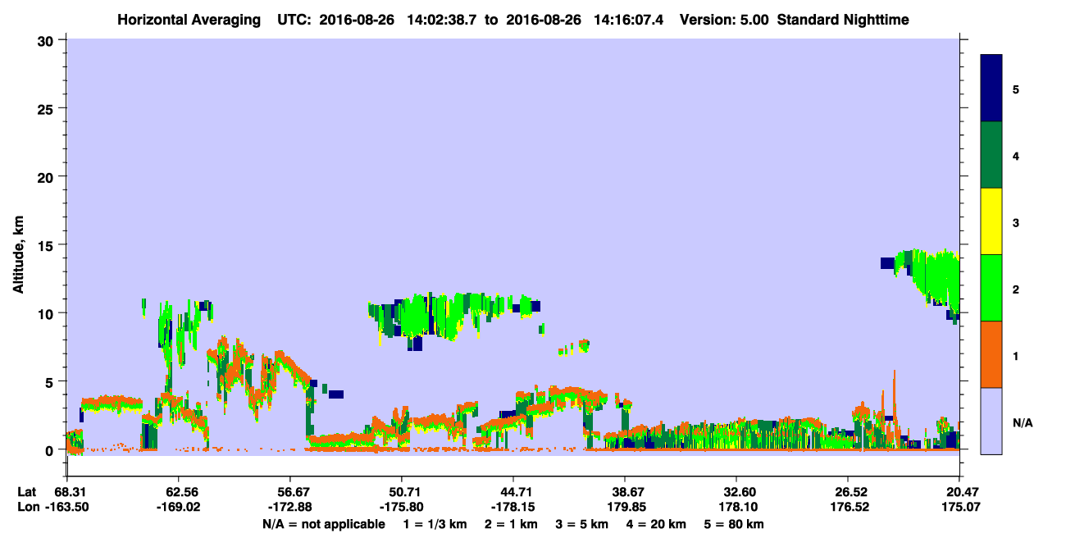Click the longitude value -169.02
The image size is (1066, 547).
(x=178, y=508)
